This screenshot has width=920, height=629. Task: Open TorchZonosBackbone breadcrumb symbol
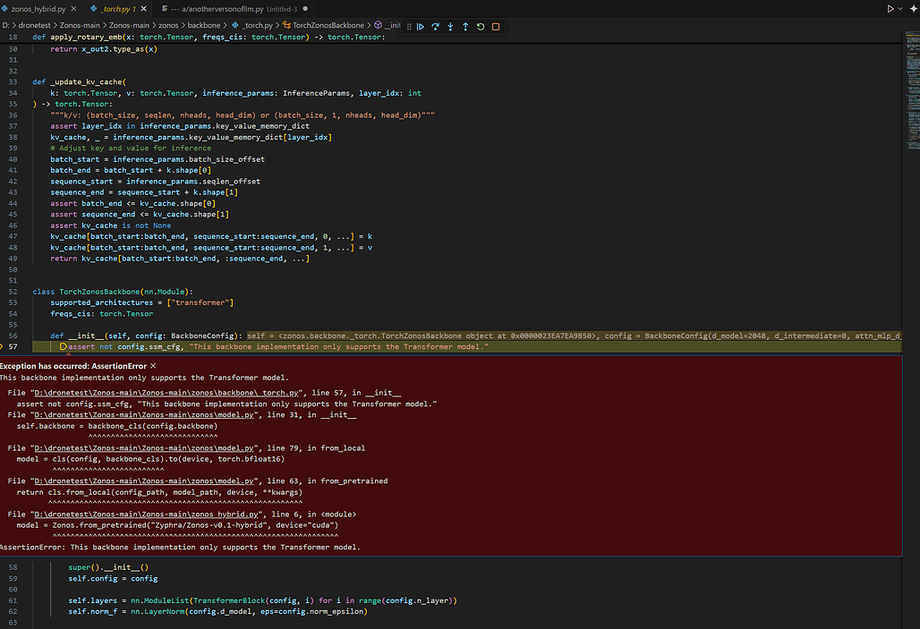(x=323, y=25)
